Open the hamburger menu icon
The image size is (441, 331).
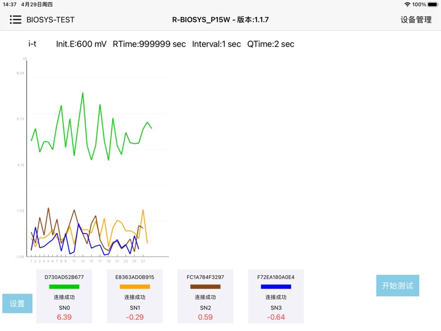15,19
